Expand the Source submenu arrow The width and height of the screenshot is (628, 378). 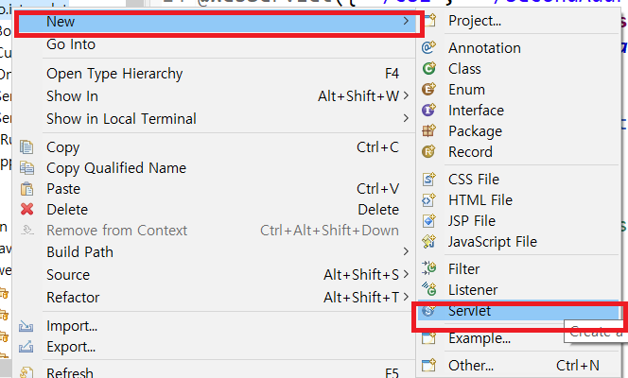click(x=406, y=274)
